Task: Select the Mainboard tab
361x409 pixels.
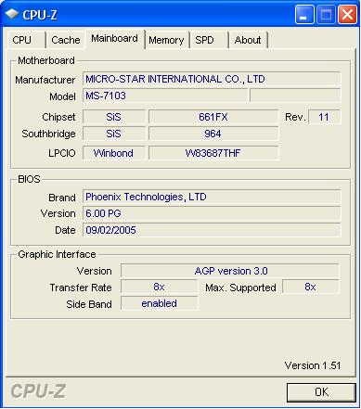Action: (115, 39)
